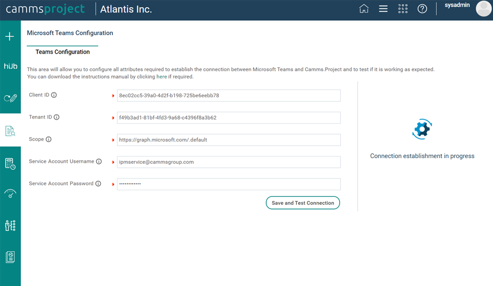Focus the Service Account Password field
Image resolution: width=493 pixels, height=286 pixels.
click(x=229, y=184)
